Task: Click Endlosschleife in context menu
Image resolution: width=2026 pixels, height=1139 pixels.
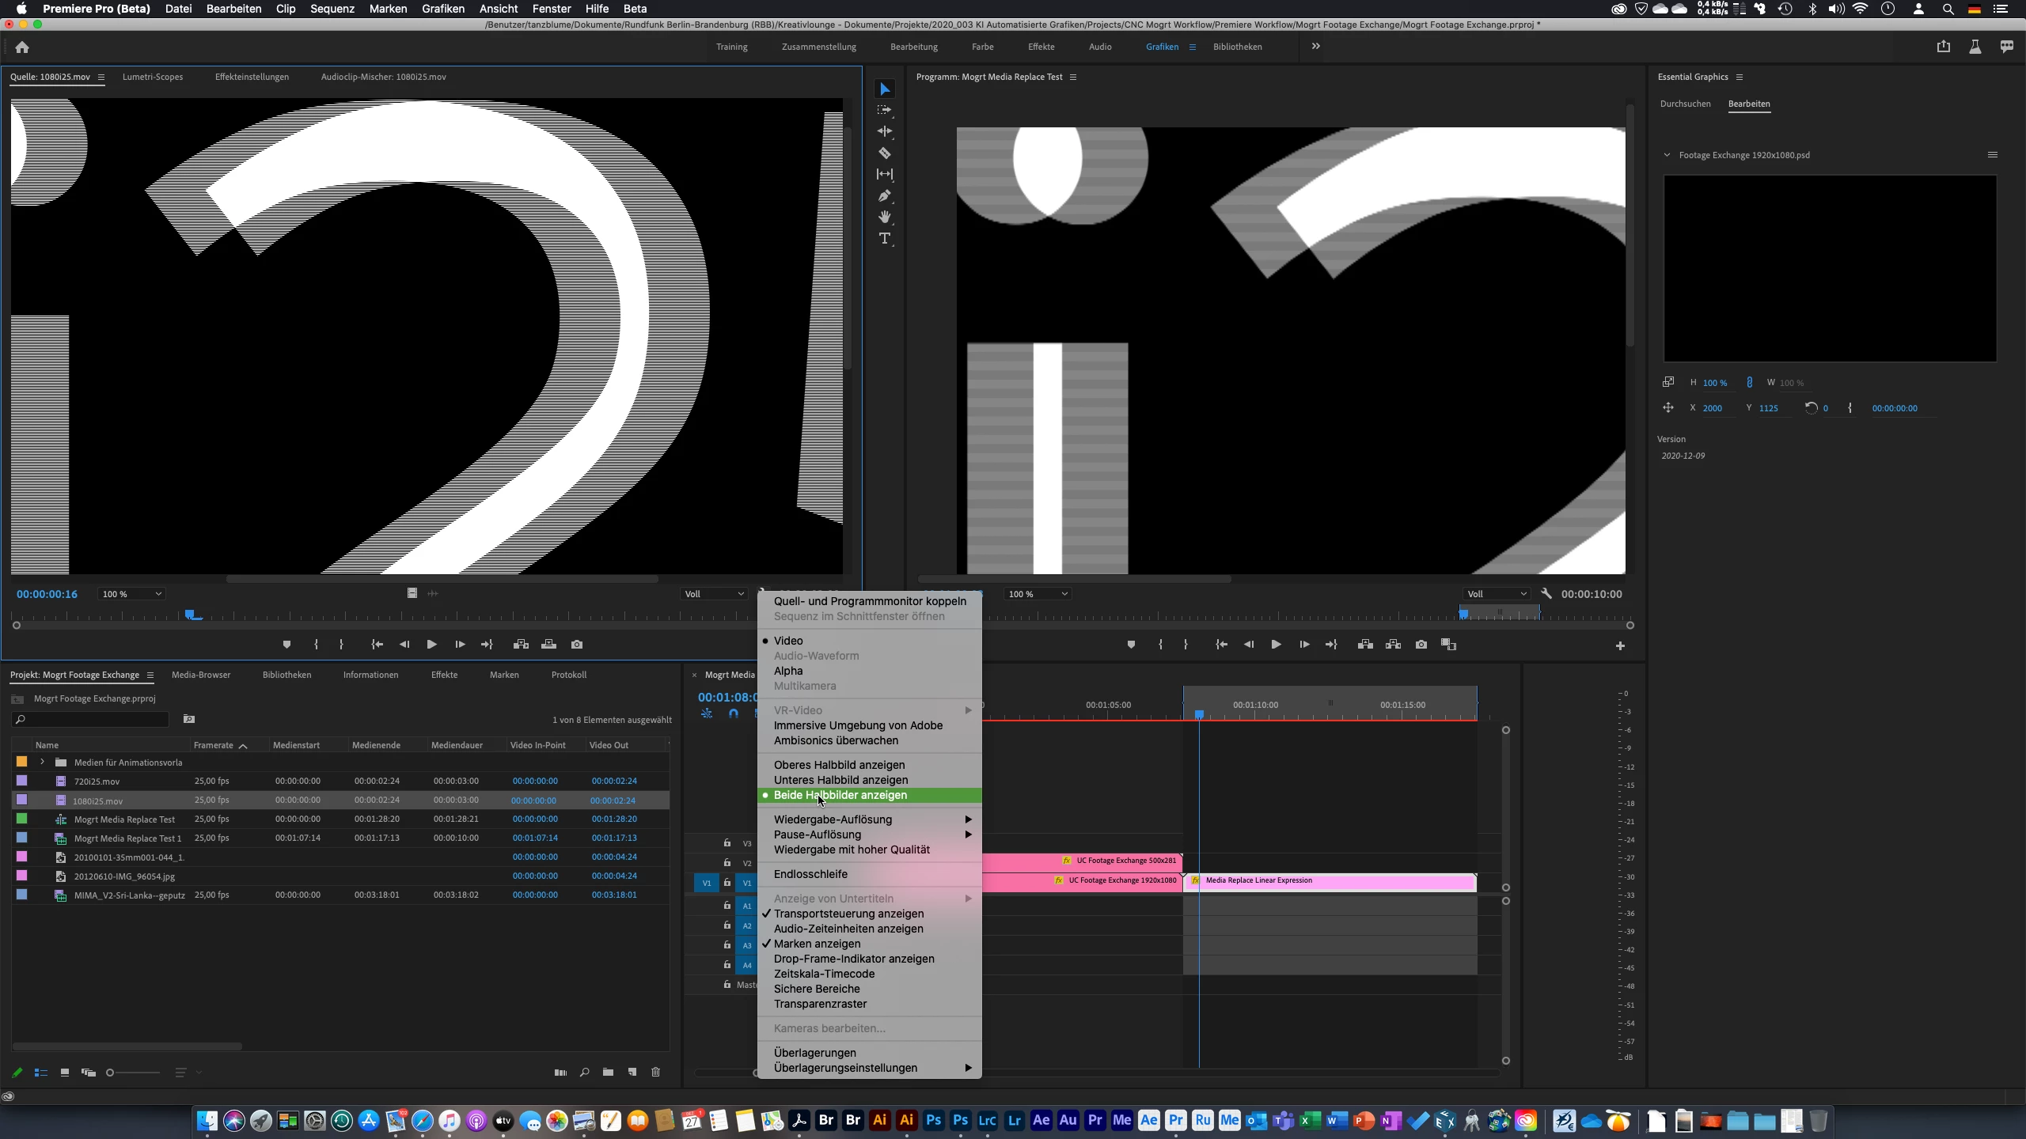Action: (x=810, y=874)
